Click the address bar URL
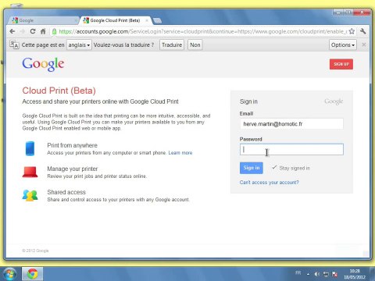Viewport: 375px width, 281px height. click(x=203, y=31)
